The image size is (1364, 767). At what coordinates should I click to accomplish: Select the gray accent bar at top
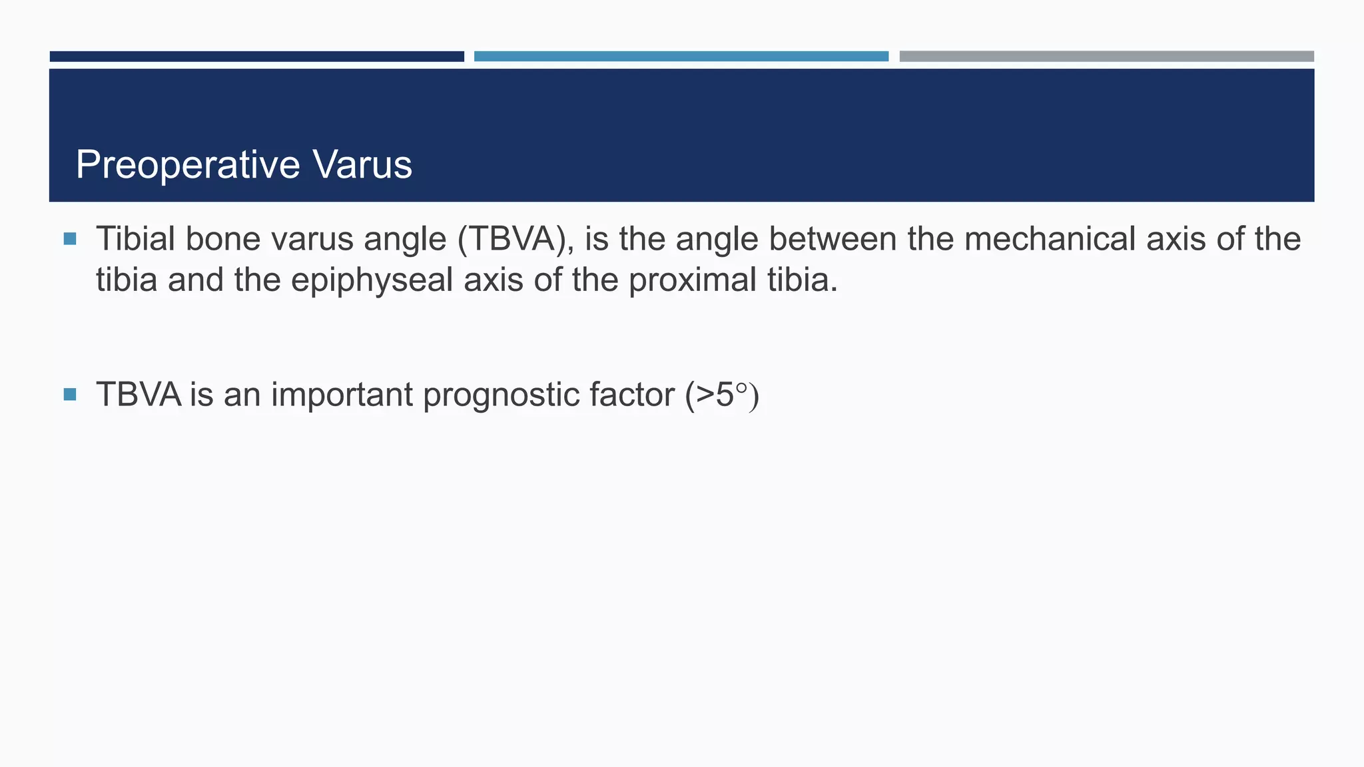coord(1106,57)
